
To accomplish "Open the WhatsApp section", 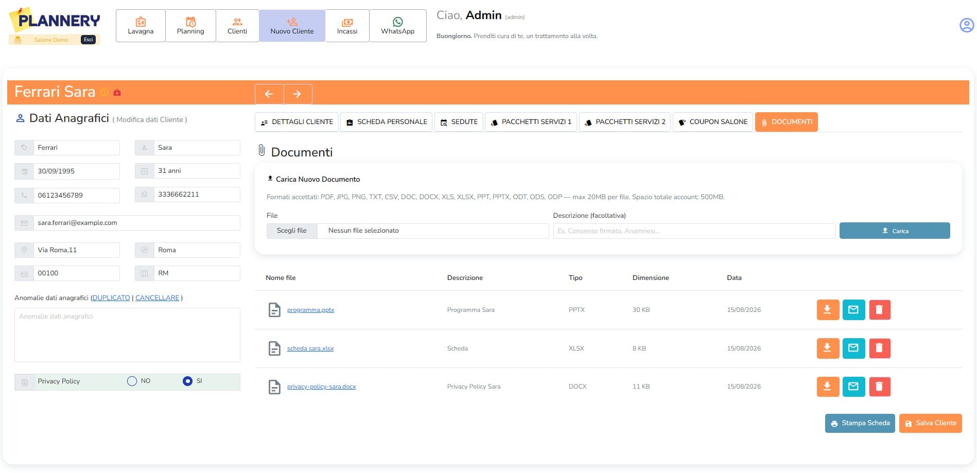I will click(x=398, y=26).
